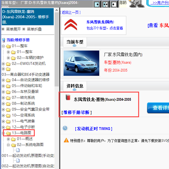
Task: Click the 菜单折叠 option to collapse menu
Action: pos(34,29)
